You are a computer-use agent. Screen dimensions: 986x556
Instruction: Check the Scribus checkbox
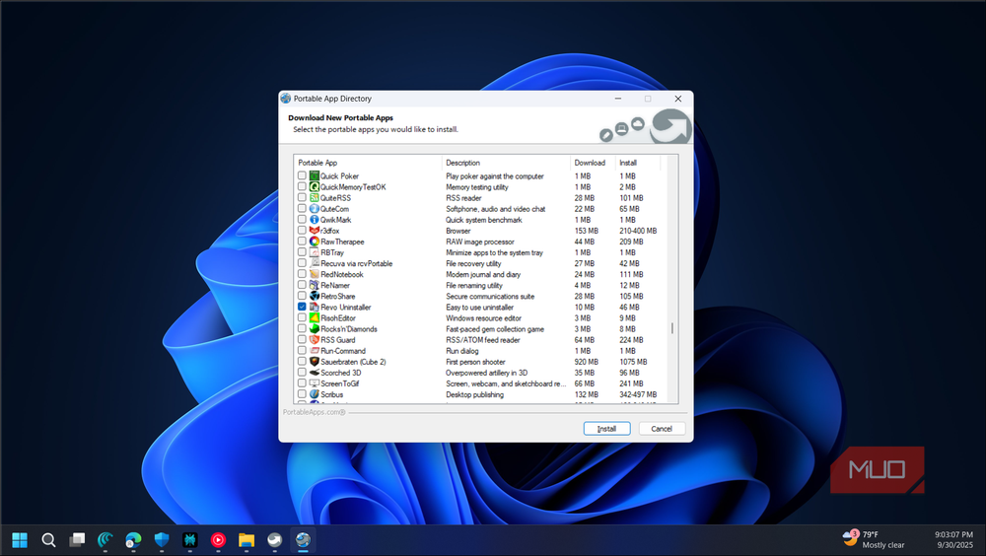302,394
